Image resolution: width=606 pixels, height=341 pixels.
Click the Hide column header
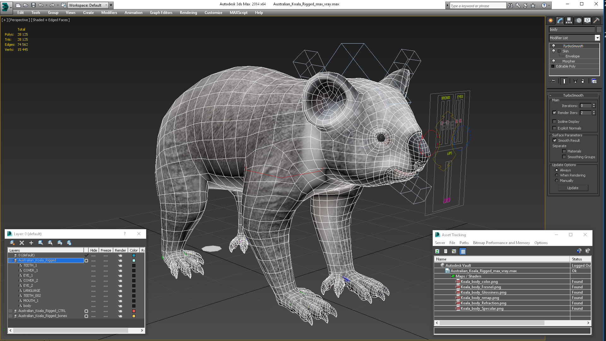pos(94,250)
